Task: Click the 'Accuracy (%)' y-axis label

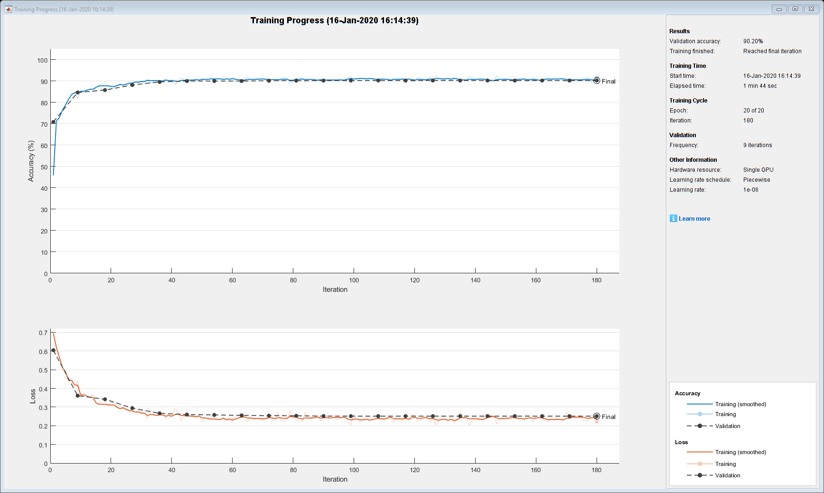Action: [31, 161]
